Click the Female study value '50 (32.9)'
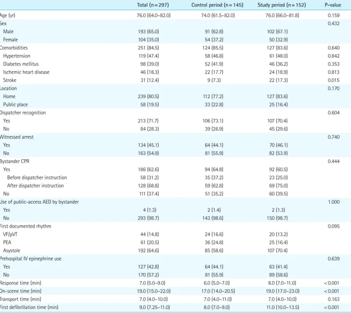This screenshot has width=351, height=313. (278, 40)
